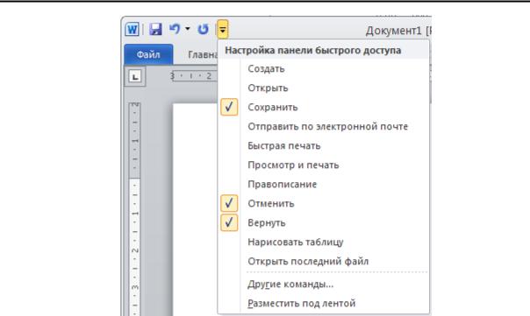Open the Undo history dropdown arrow
This screenshot has width=530, height=316.
tap(187, 29)
